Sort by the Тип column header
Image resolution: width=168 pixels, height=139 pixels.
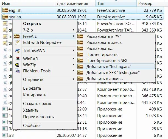pos(116,3)
